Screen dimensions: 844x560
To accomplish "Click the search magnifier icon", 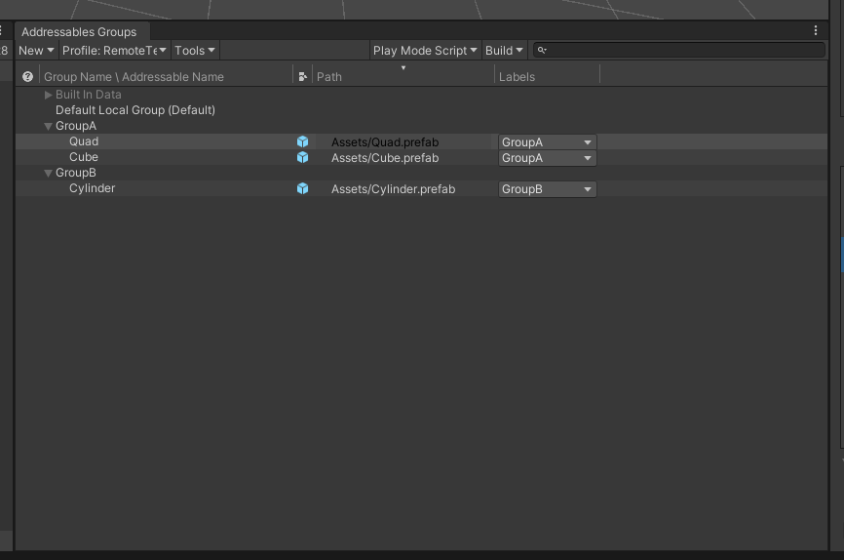I will click(542, 50).
